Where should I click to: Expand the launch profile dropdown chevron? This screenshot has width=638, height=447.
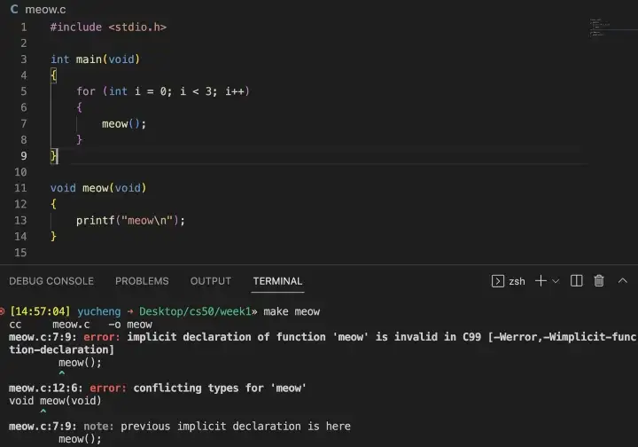pyautogui.click(x=556, y=281)
